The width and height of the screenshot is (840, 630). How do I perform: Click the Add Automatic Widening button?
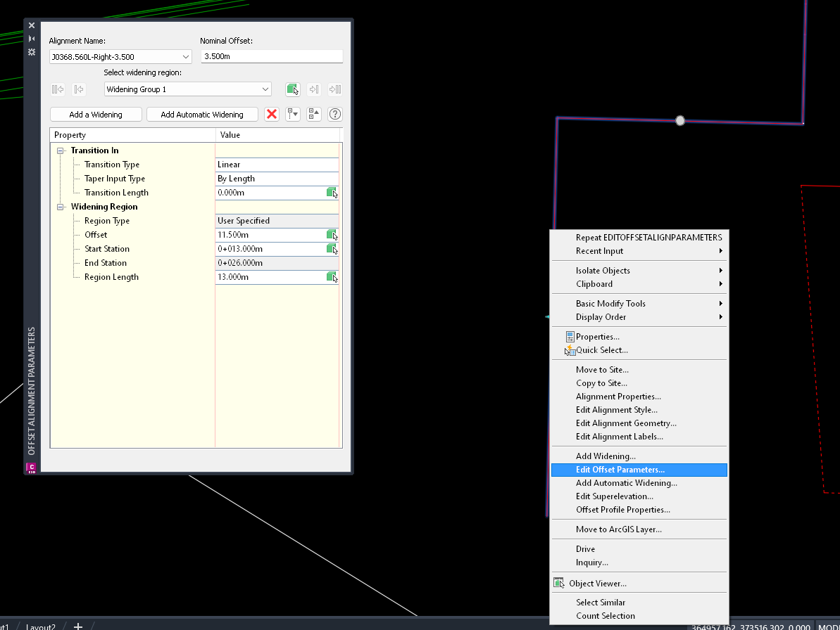click(x=202, y=114)
